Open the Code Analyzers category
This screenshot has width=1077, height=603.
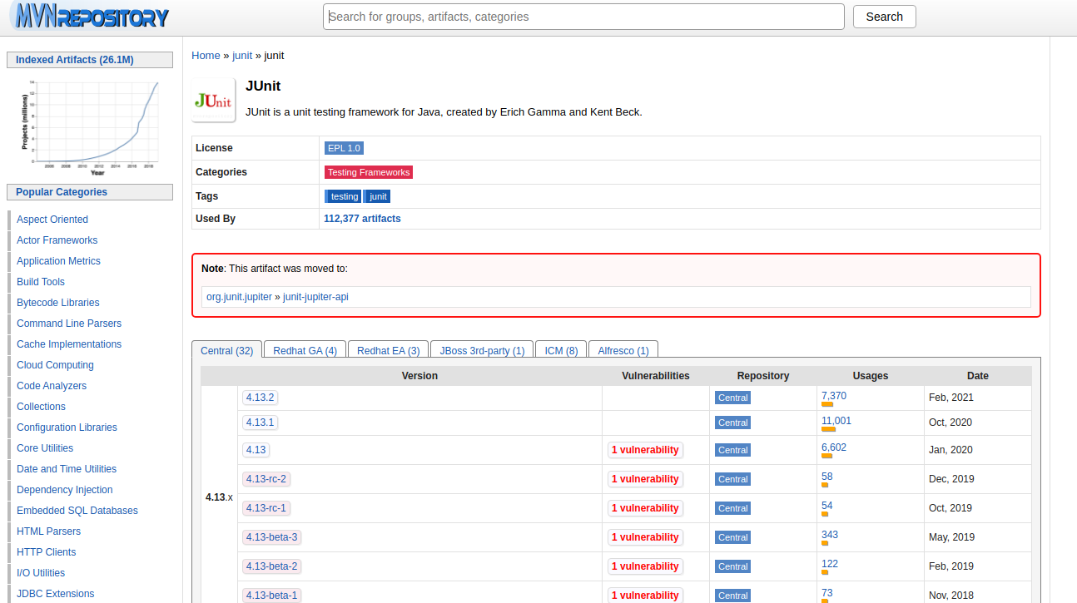[52, 386]
